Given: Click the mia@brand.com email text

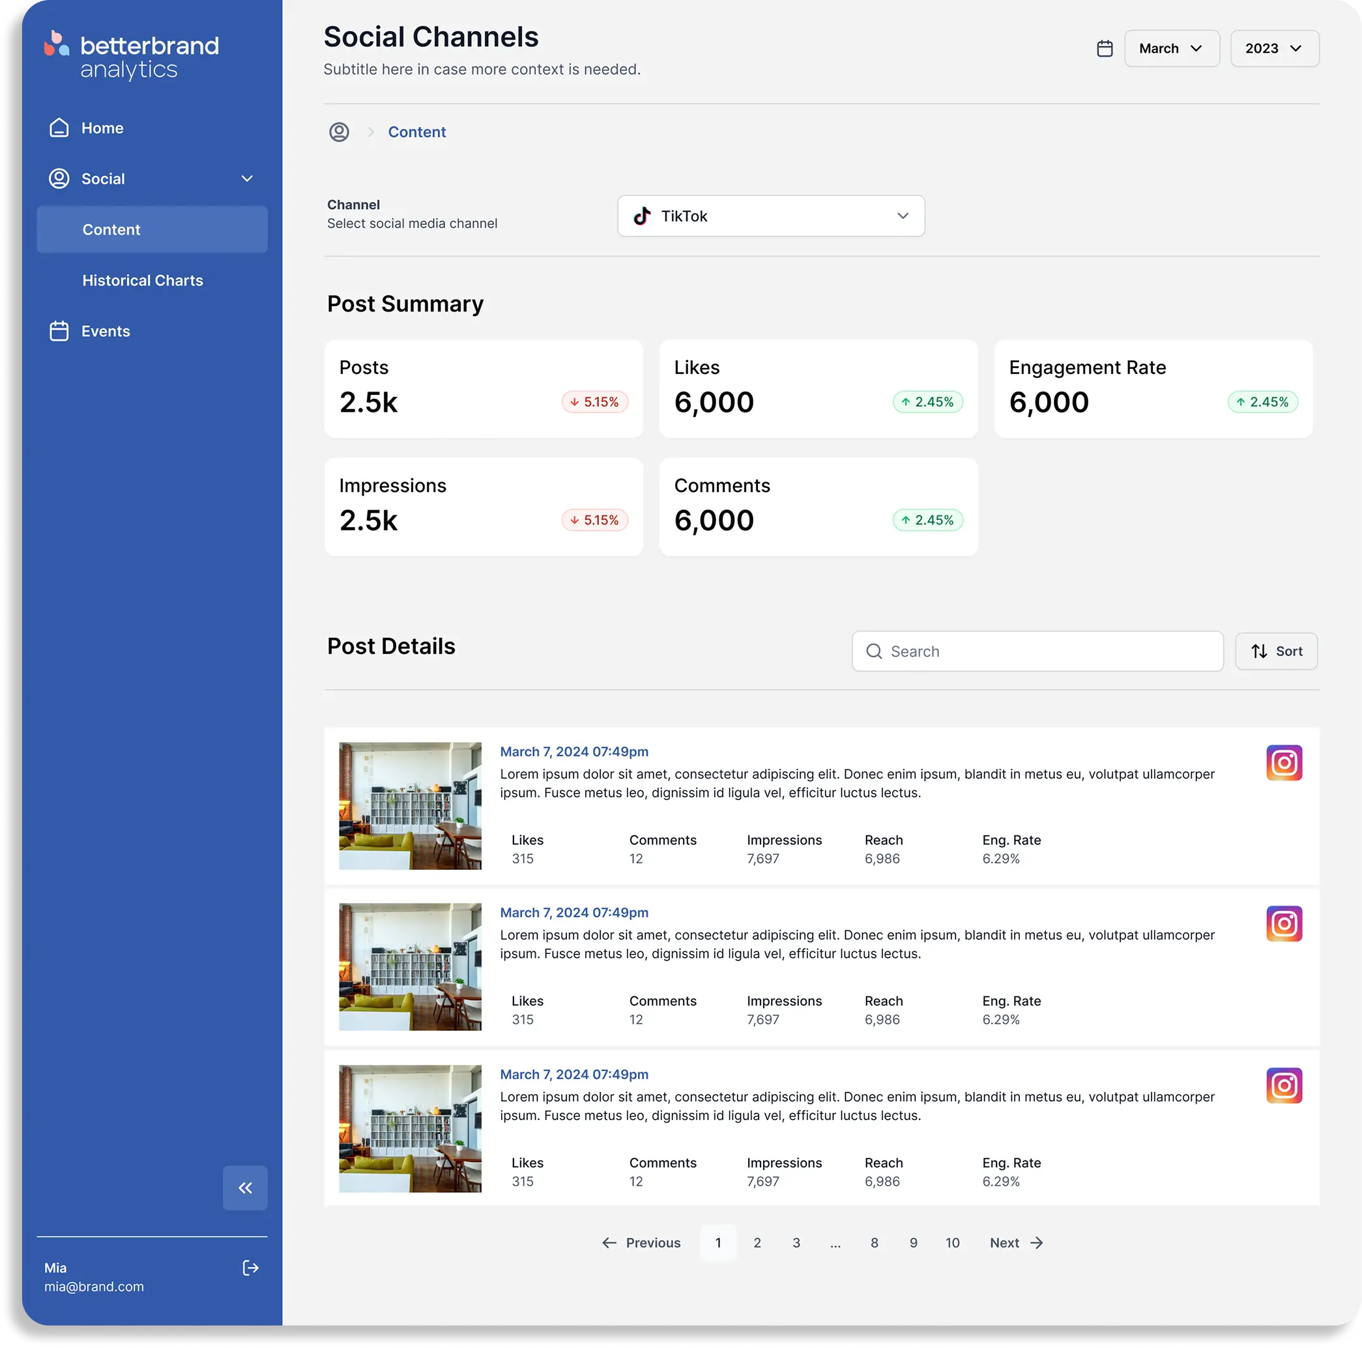Looking at the screenshot, I should (94, 1287).
